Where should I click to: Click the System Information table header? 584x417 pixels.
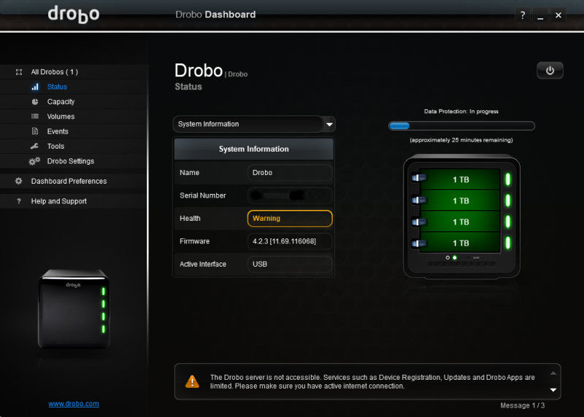(253, 149)
